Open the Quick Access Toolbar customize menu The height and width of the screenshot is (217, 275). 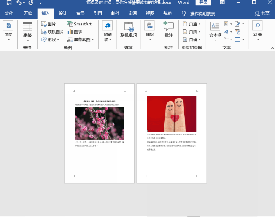40,3
